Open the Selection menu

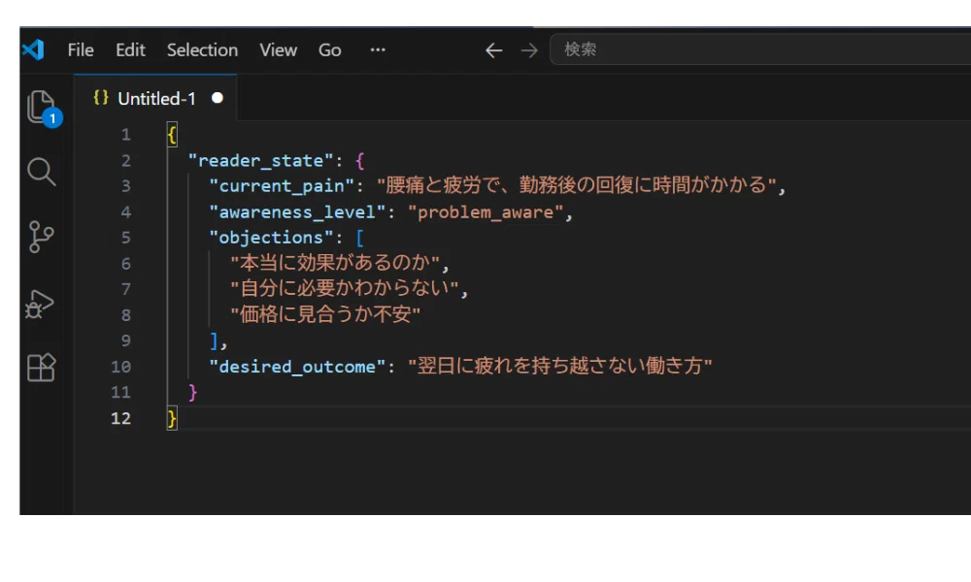coord(203,50)
